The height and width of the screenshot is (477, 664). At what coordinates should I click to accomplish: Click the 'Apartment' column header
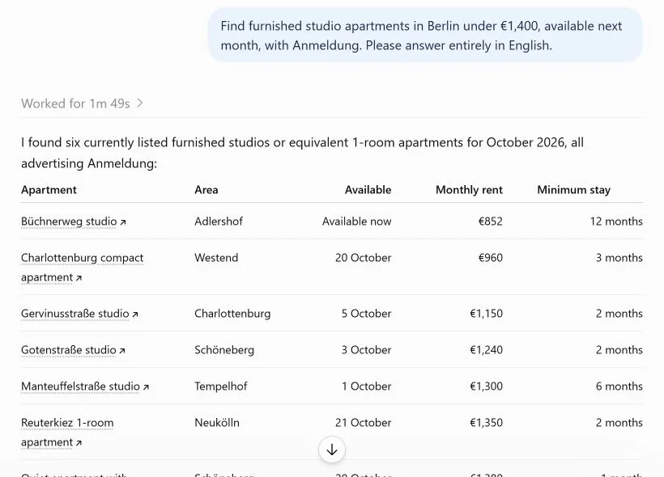(x=49, y=190)
